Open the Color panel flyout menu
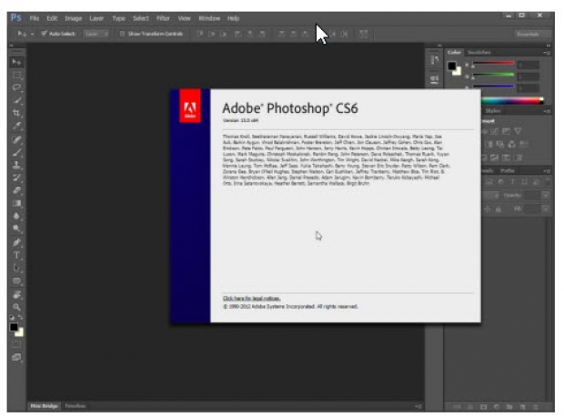Viewport: 564px width, 417px height. click(x=547, y=53)
